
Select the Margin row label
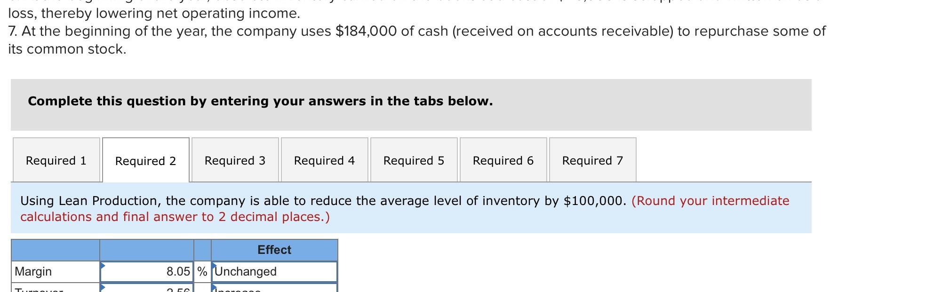click(x=33, y=271)
